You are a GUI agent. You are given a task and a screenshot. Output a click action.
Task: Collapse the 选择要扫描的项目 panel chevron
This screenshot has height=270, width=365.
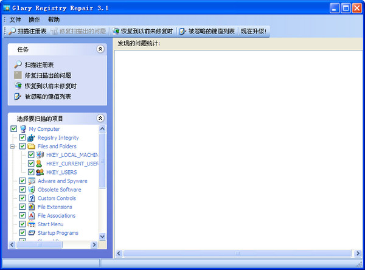[x=100, y=118]
